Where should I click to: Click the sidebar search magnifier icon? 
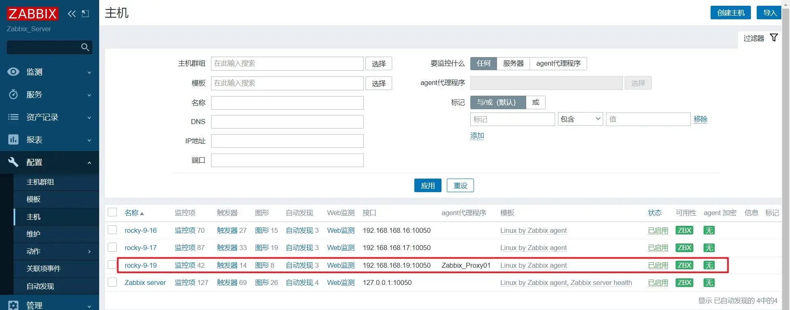85,47
